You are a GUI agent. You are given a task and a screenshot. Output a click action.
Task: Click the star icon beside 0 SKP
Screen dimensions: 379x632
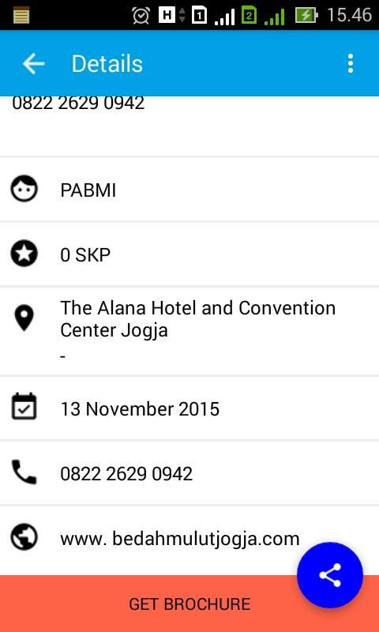(x=24, y=254)
